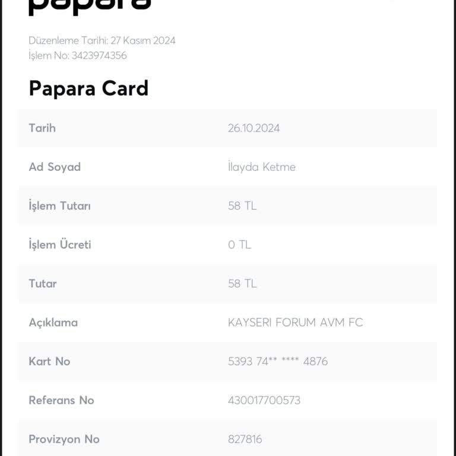
Task: Click the Kart No label
Action: click(x=49, y=361)
